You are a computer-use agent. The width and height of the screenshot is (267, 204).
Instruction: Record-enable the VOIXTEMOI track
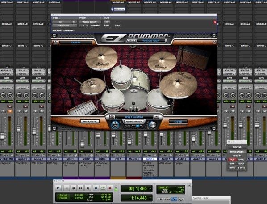pyautogui.click(x=10, y=106)
